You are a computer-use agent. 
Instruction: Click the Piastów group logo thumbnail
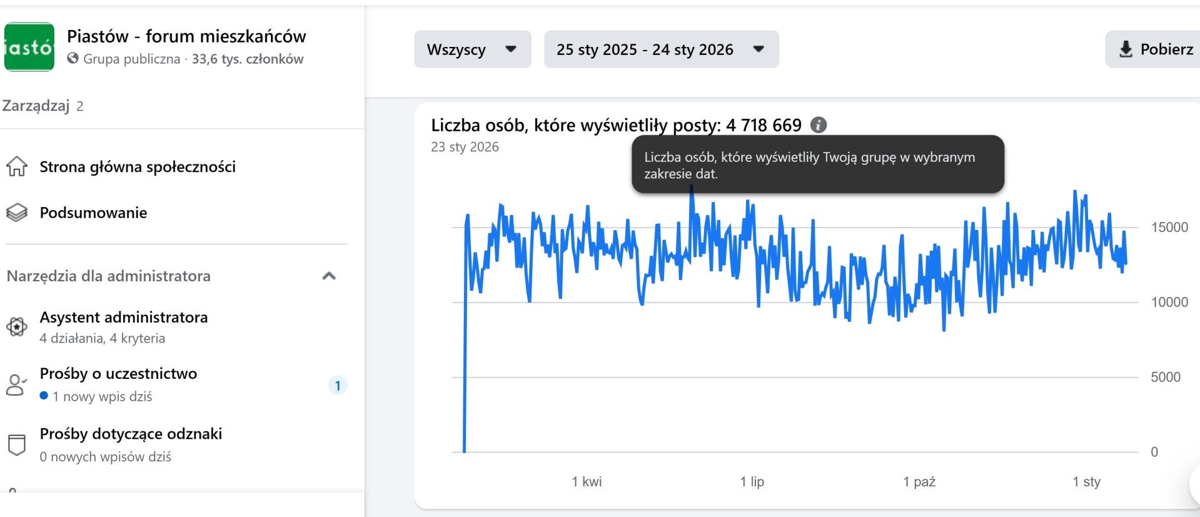pos(29,47)
